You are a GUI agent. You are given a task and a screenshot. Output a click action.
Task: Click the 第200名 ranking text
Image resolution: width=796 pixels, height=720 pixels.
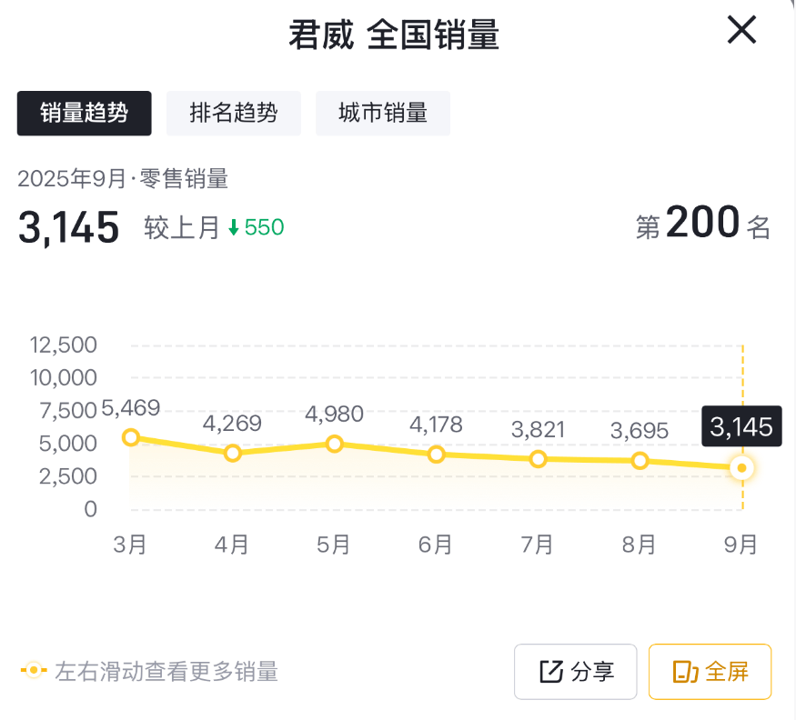[x=703, y=225]
